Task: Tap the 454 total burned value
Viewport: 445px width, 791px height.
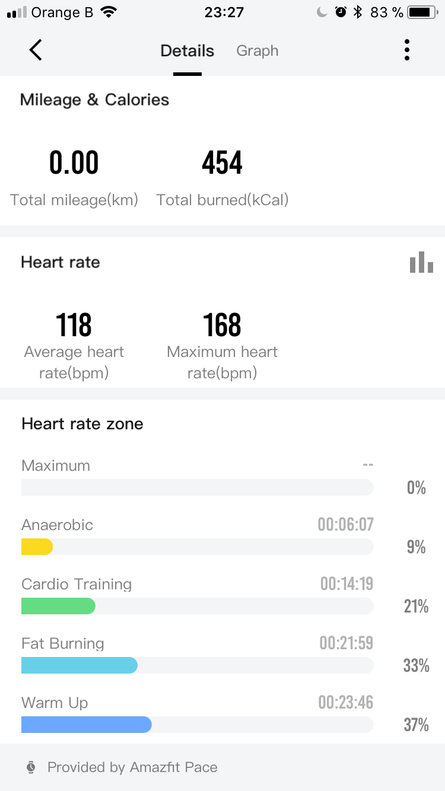Action: pos(222,163)
